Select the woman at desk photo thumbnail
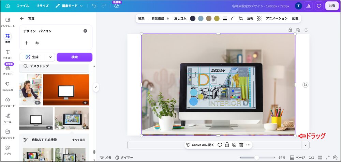 tap(30, 90)
